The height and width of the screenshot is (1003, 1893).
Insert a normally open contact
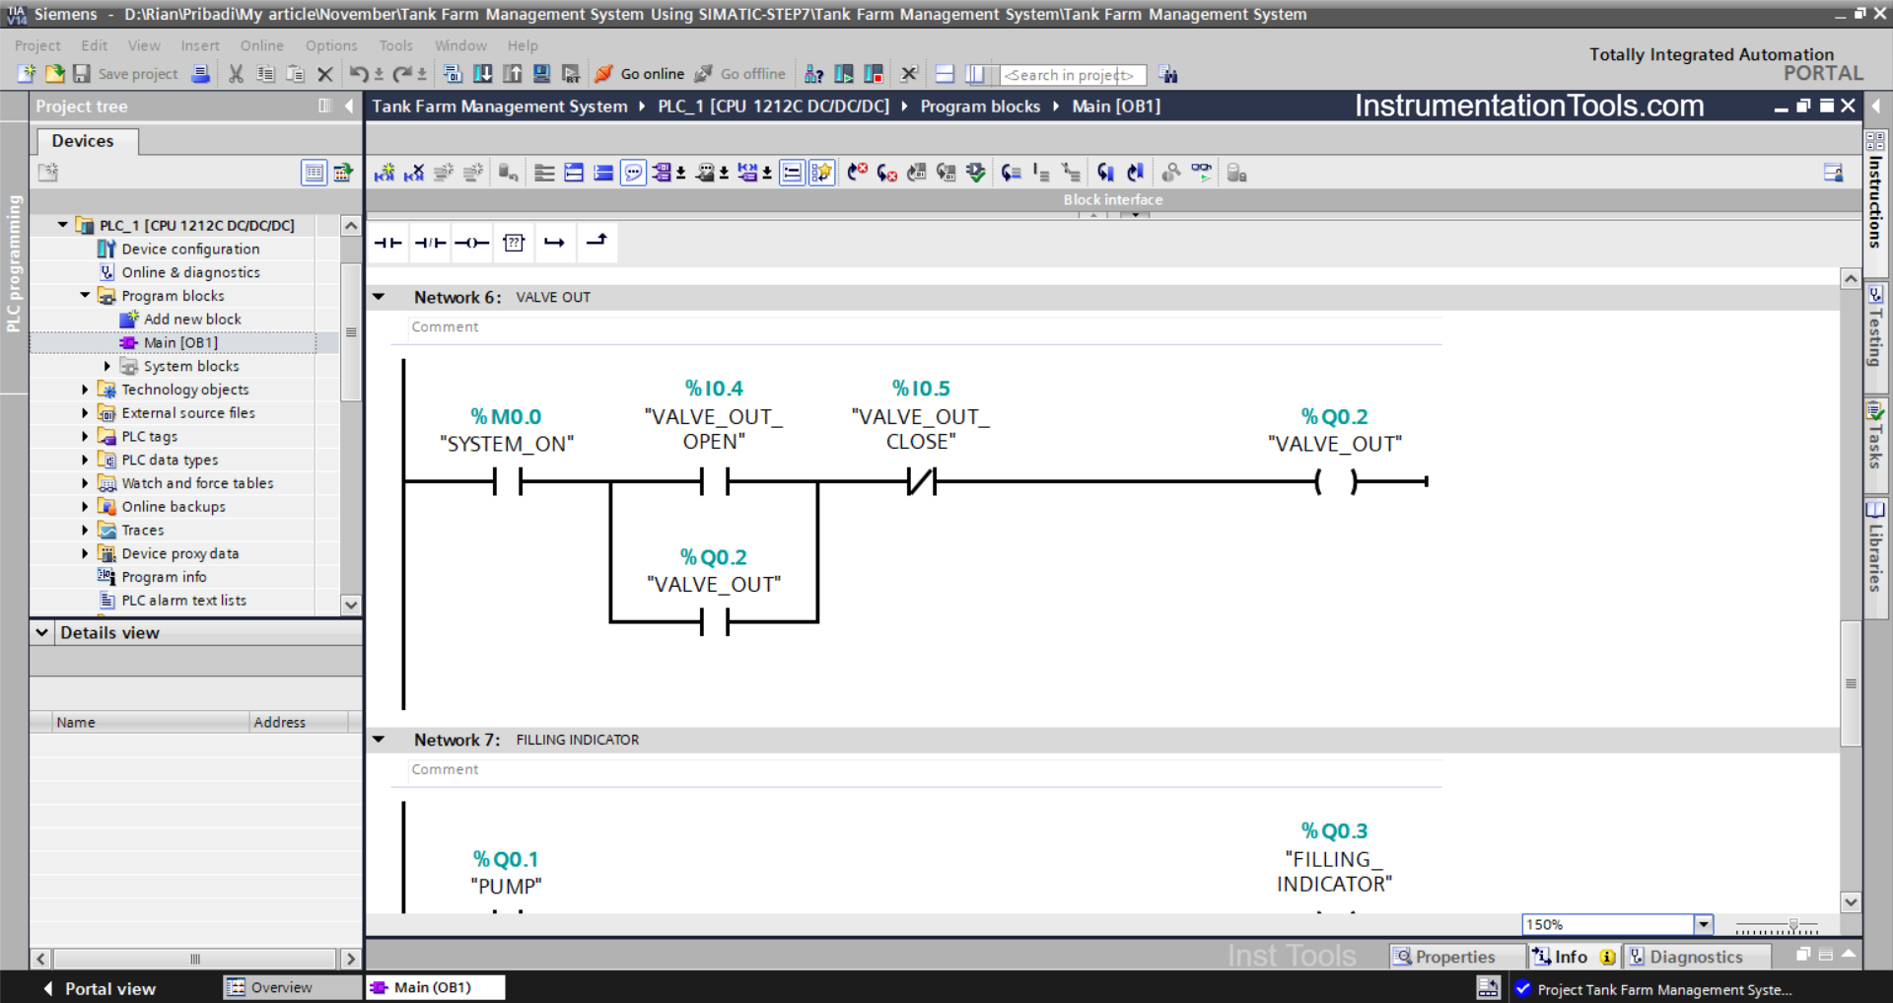point(387,243)
